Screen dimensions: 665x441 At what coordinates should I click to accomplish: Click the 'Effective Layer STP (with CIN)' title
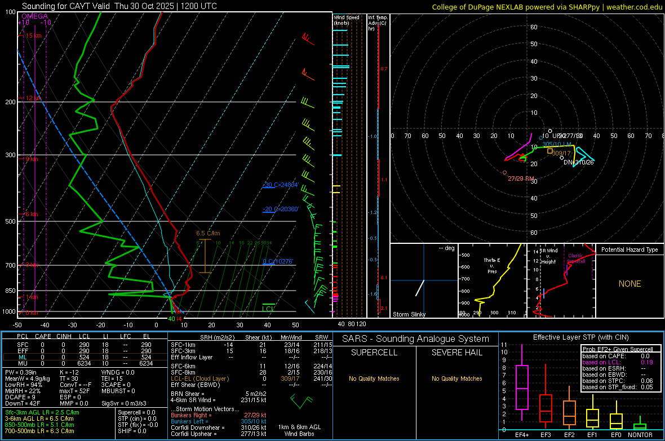coord(580,337)
